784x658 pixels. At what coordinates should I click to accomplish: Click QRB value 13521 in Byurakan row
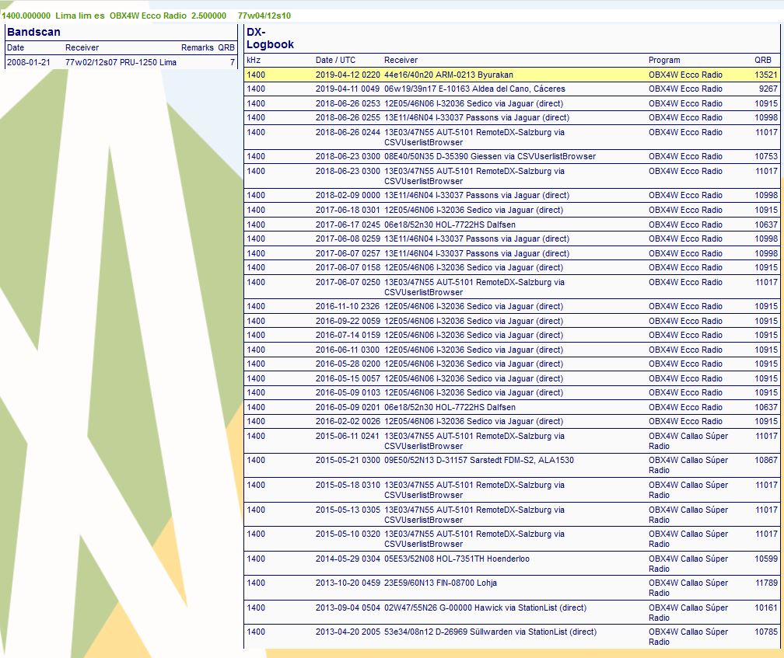pyautogui.click(x=766, y=75)
